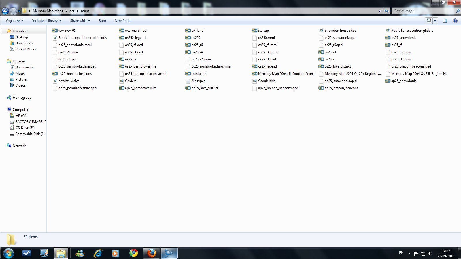Click the volume speaker tray icon
Screen dimensions: 461x259
coord(430,254)
